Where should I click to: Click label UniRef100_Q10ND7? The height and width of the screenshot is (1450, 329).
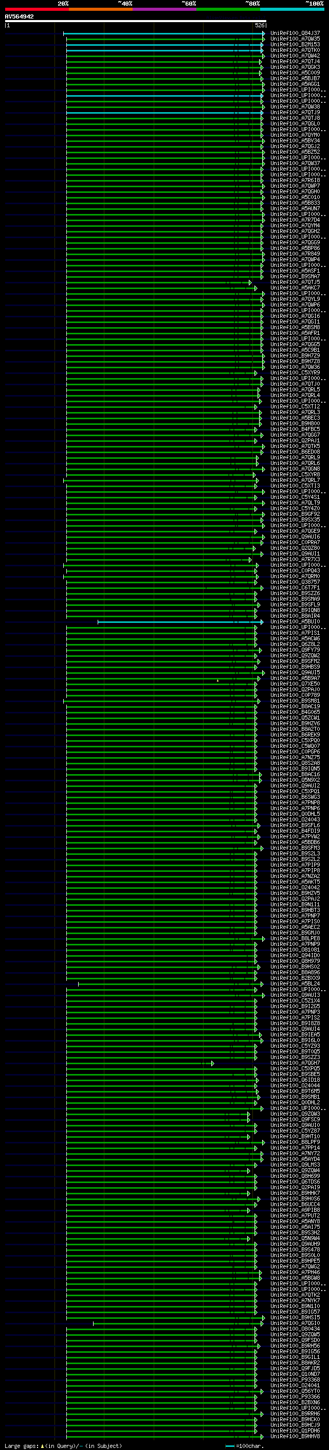[295, 1374]
